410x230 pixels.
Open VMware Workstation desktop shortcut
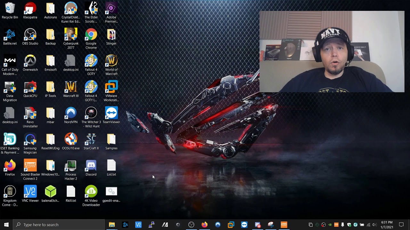click(111, 91)
